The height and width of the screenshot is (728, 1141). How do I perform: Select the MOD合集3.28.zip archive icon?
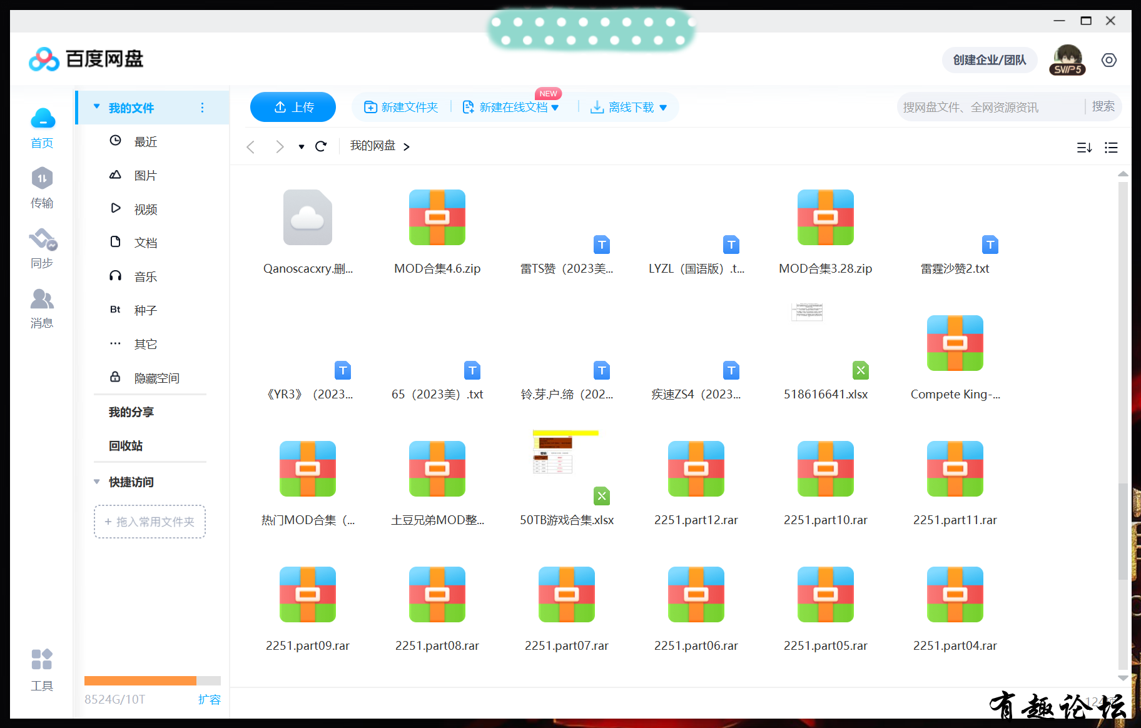pos(826,217)
